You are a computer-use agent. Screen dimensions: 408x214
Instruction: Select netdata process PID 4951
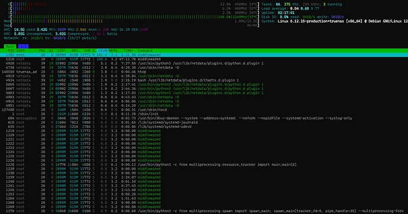click(204, 106)
